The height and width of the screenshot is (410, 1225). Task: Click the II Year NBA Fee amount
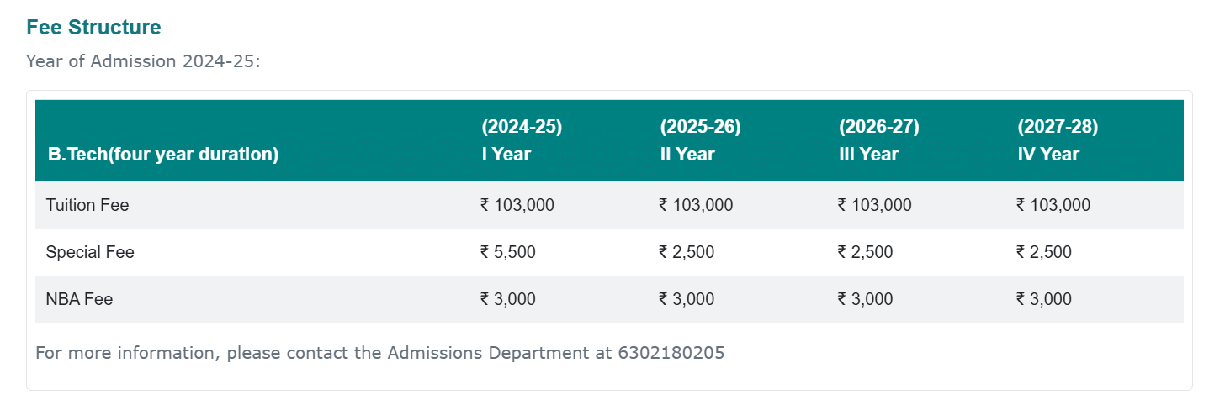pyautogui.click(x=687, y=299)
